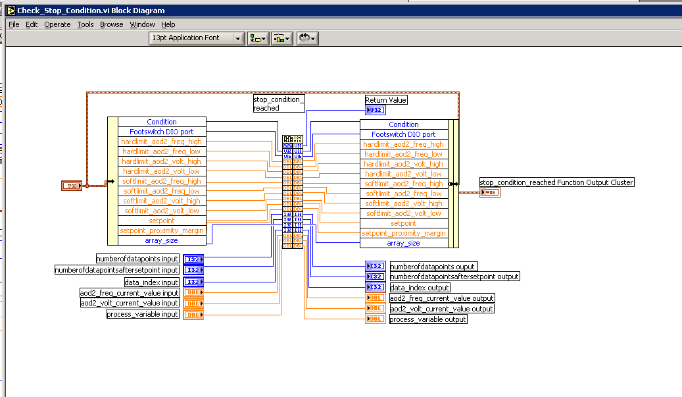Select the process_variable input DBL terminal
The height and width of the screenshot is (397, 682).
pyautogui.click(x=193, y=315)
